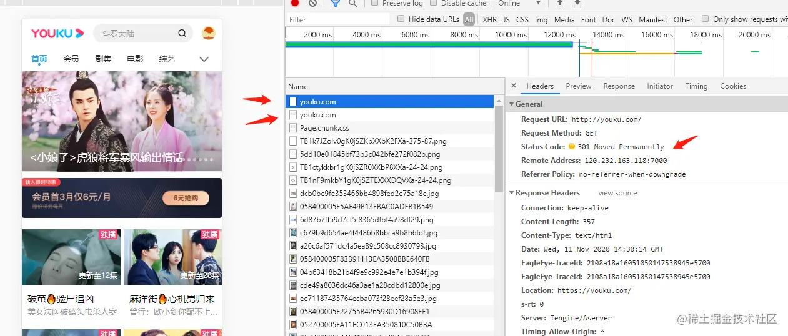Screen dimensions: 788x336
Task: Select the highlighted youku.com request row
Action: pyautogui.click(x=390, y=101)
